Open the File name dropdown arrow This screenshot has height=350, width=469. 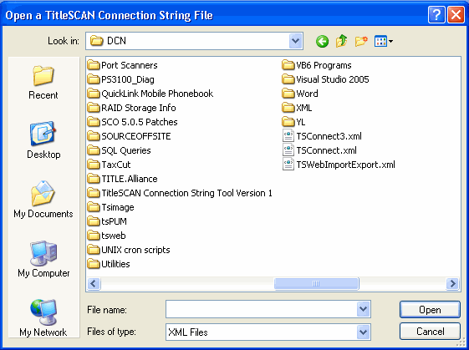pos(363,309)
